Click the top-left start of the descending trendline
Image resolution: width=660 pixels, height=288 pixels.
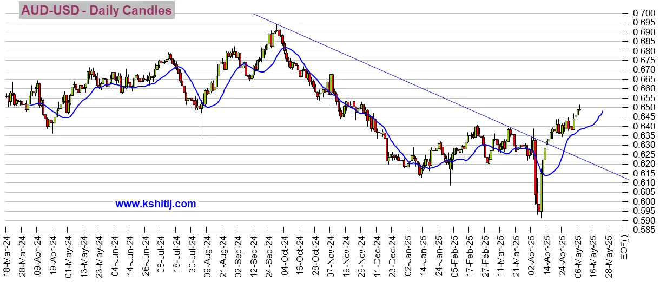click(253, 13)
